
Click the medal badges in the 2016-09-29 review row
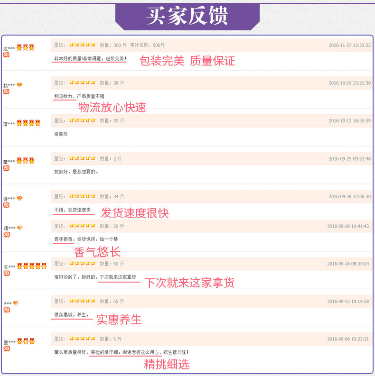tap(26, 161)
